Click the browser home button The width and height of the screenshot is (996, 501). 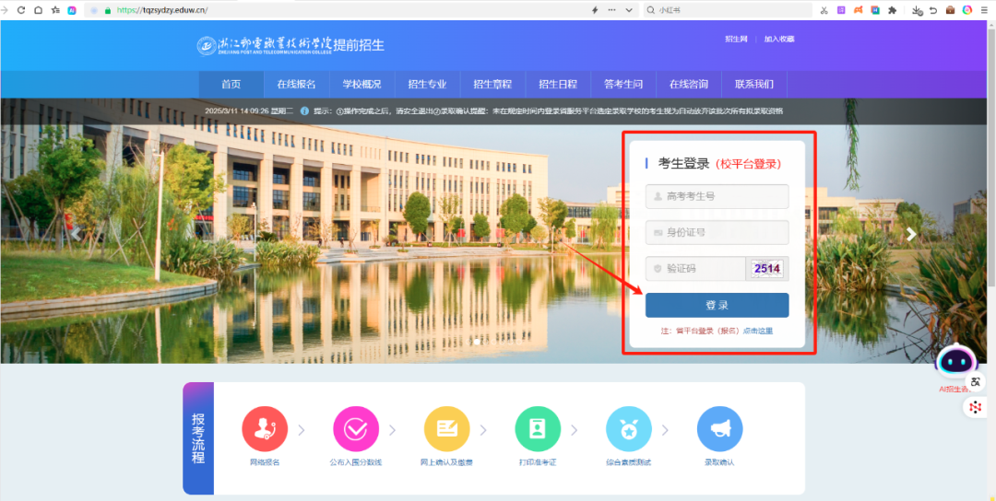[38, 9]
